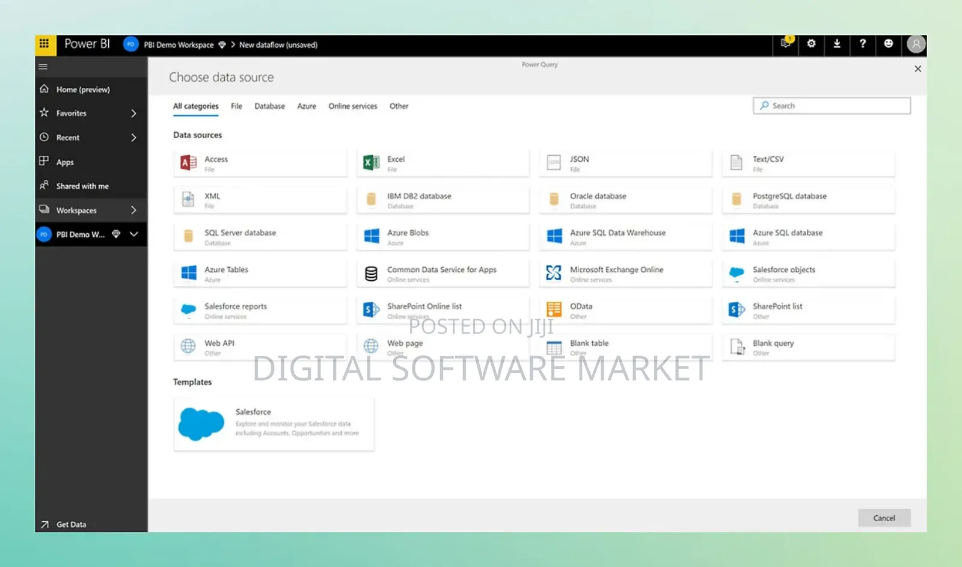
Task: Close the Choose data source dialog
Action: point(918,69)
